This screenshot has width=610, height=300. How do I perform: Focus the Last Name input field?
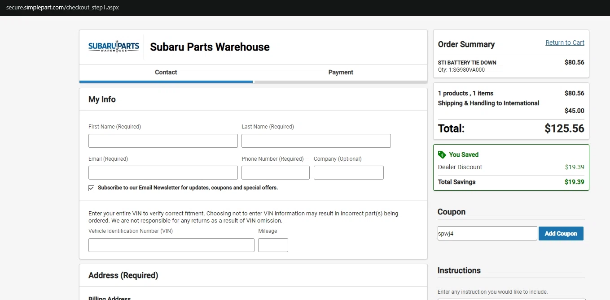[x=316, y=141]
